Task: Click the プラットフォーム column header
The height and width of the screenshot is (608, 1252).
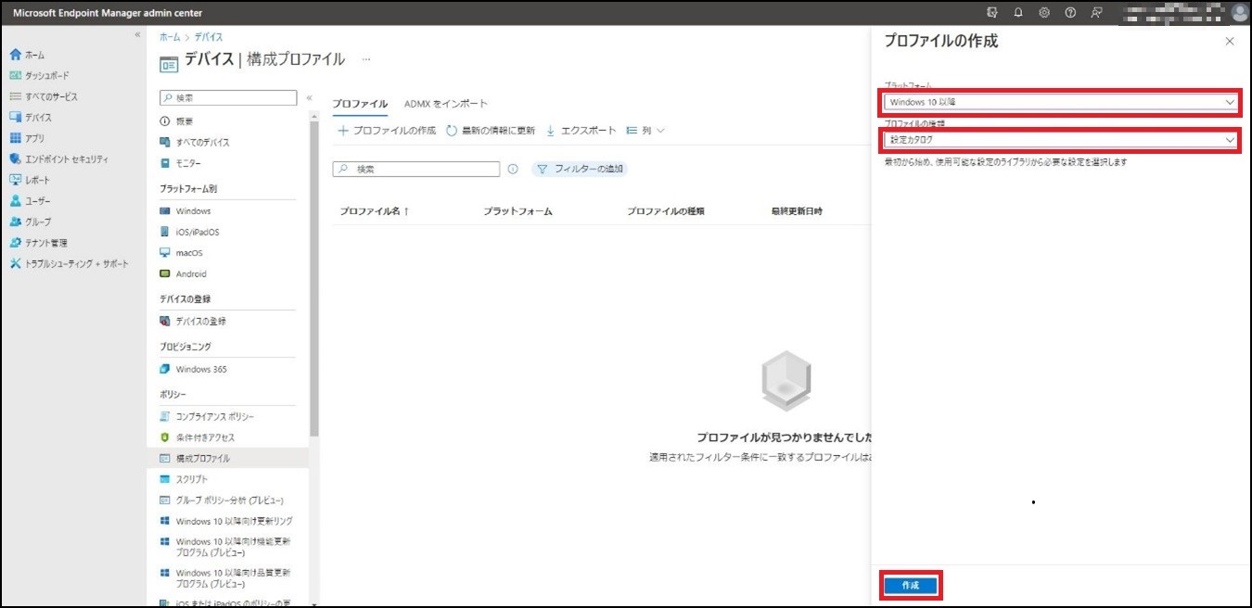Action: coord(517,211)
